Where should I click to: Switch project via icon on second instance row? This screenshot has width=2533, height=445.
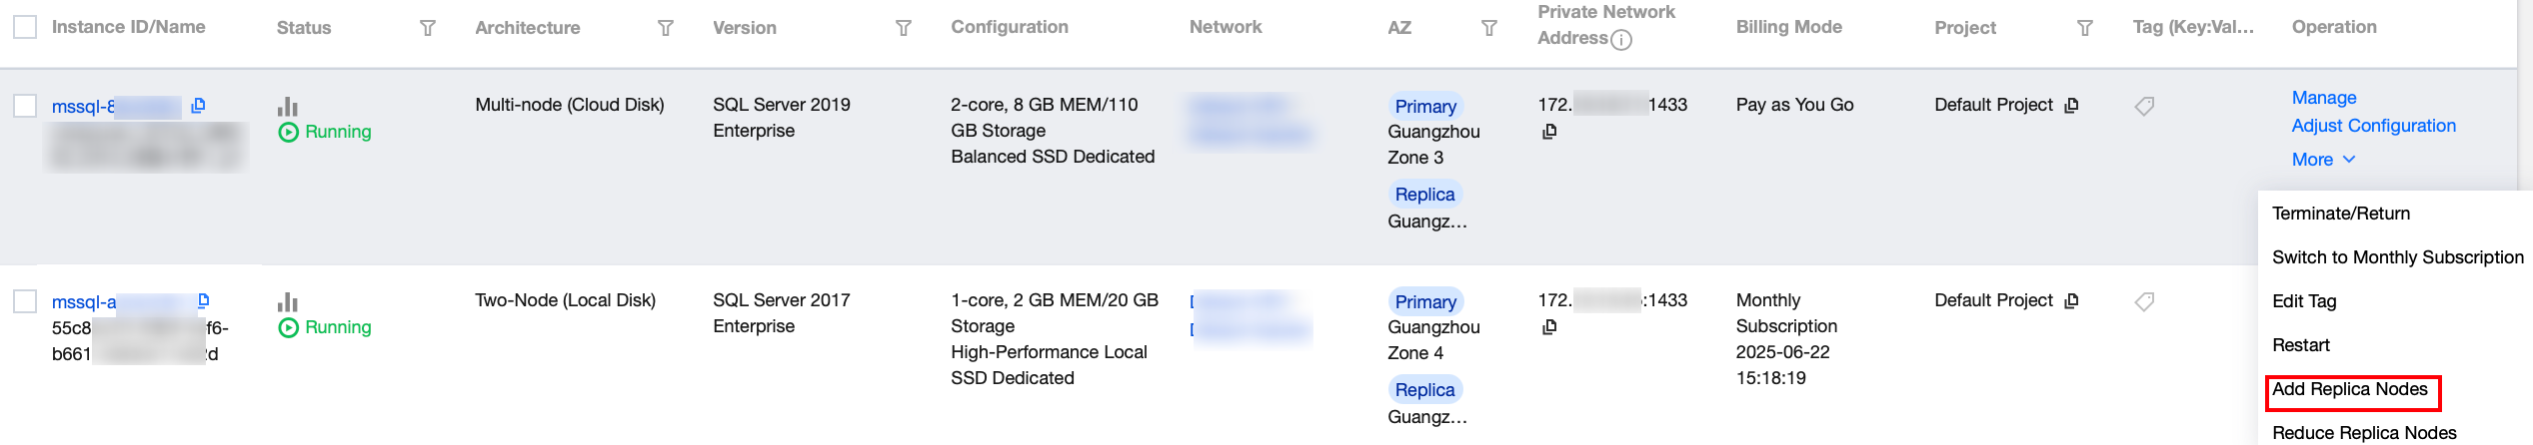2071,300
